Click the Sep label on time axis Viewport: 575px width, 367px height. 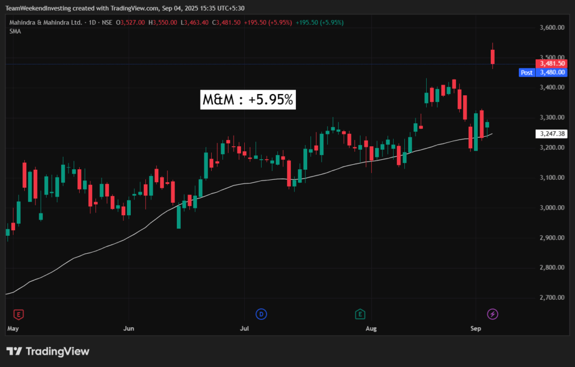tap(476, 328)
